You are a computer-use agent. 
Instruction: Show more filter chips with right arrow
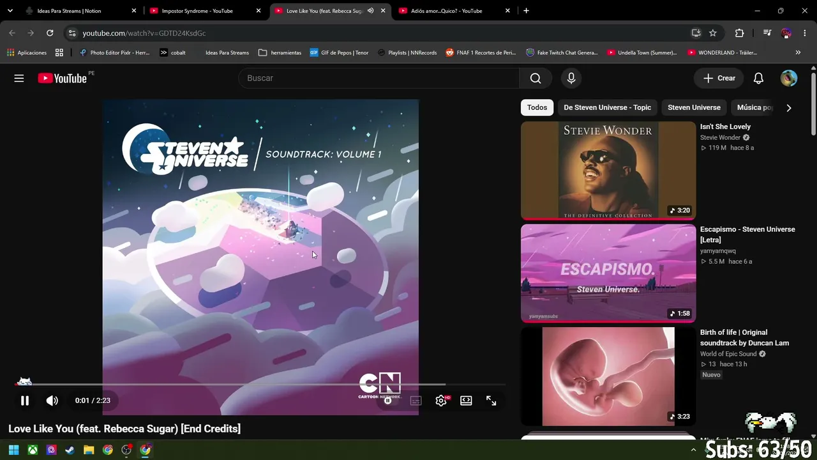pyautogui.click(x=789, y=108)
